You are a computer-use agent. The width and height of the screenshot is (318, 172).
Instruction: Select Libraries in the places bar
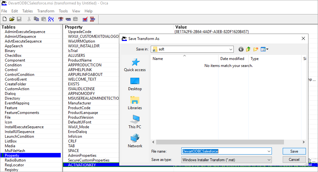[x=135, y=103]
